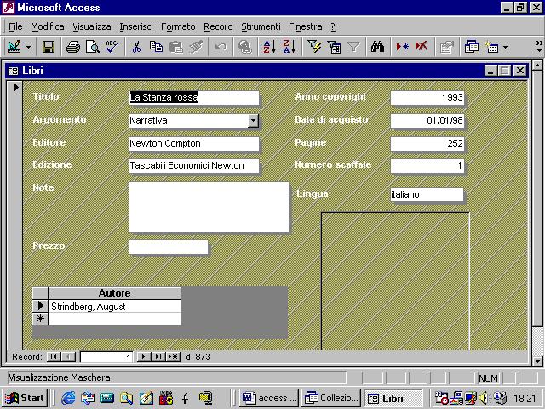
Task: Click the Pagine field 252
Action: (427, 143)
